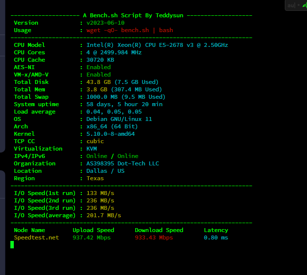Image resolution: width=307 pixels, height=275 pixels.
Task: Click the KVM virtualization value
Action: tap(91, 149)
